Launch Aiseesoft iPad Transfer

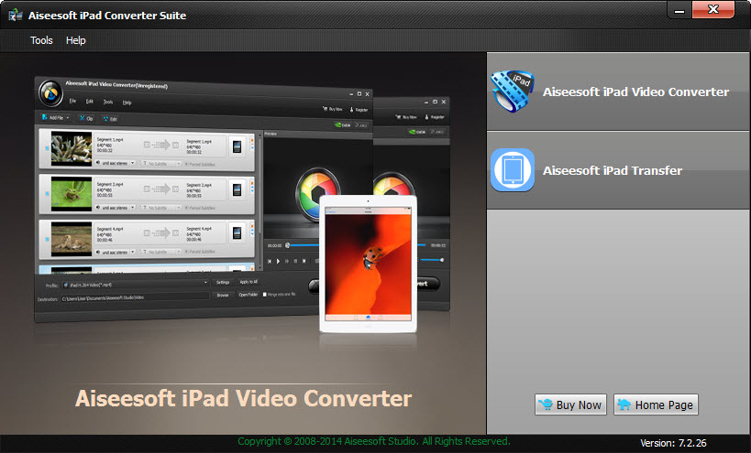(x=618, y=170)
